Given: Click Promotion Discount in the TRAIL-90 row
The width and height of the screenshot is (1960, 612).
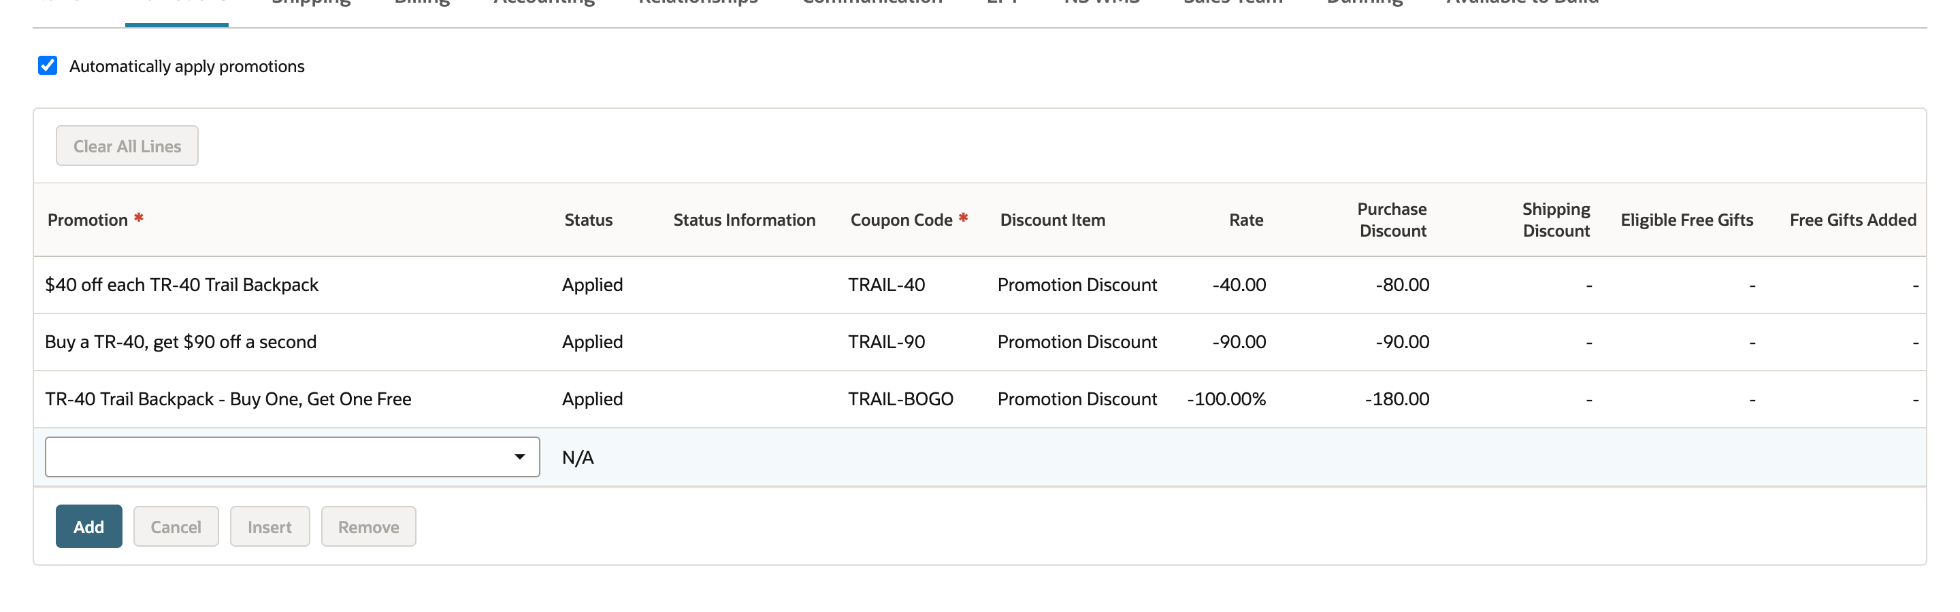Looking at the screenshot, I should click(1077, 342).
